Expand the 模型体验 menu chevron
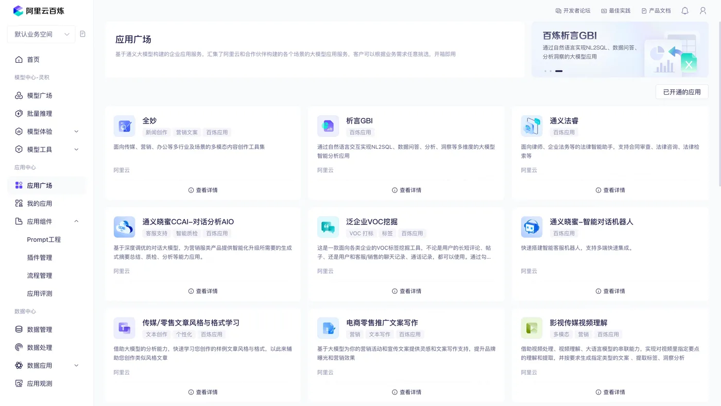This screenshot has width=721, height=406. coord(76,132)
